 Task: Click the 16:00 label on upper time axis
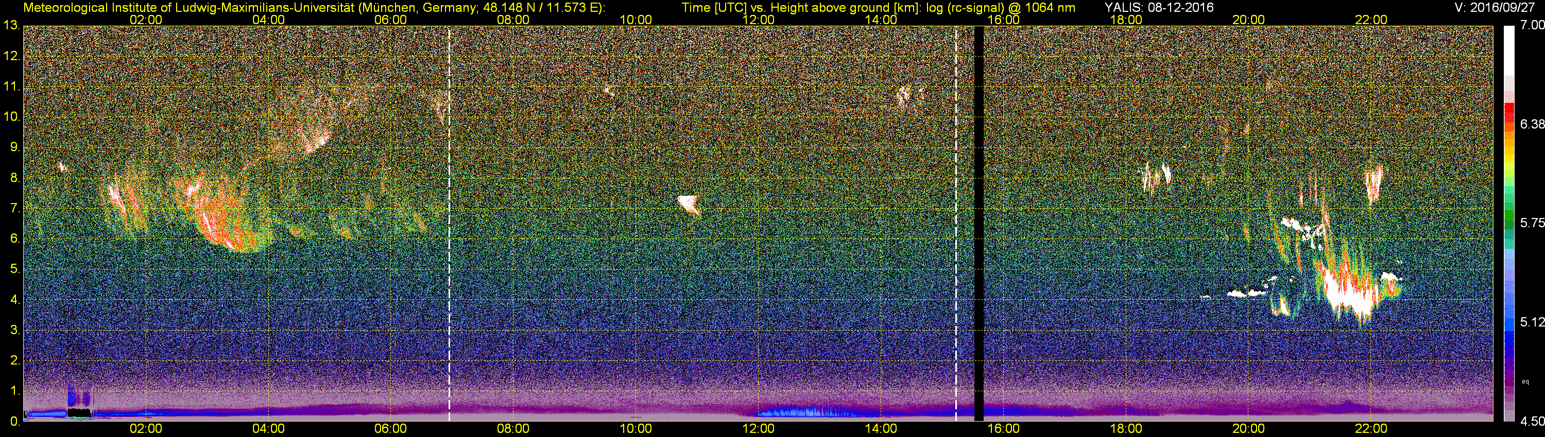[x=1003, y=20]
